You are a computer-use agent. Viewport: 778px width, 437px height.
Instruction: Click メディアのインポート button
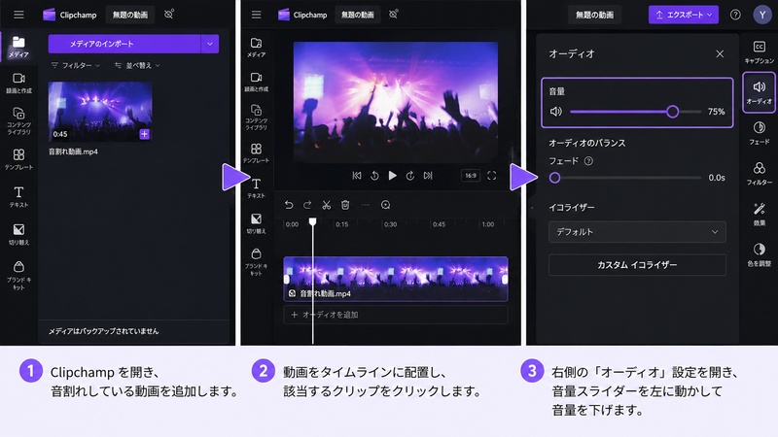124,44
